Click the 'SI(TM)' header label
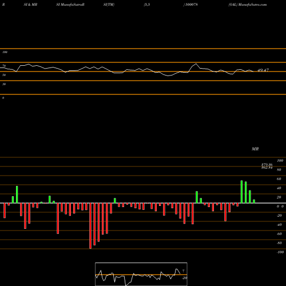 109,5
